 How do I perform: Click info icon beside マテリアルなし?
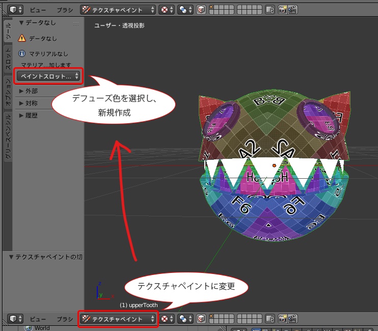(22, 53)
